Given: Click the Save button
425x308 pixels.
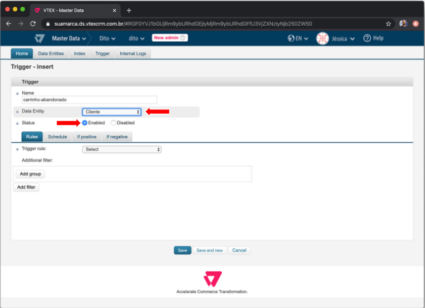Looking at the screenshot, I should [x=182, y=250].
